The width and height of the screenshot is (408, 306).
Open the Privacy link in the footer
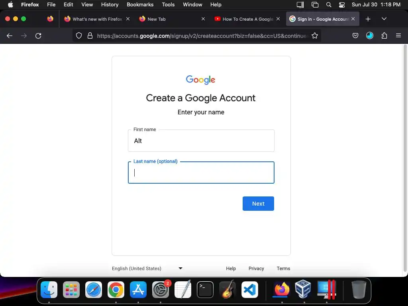[x=256, y=268]
